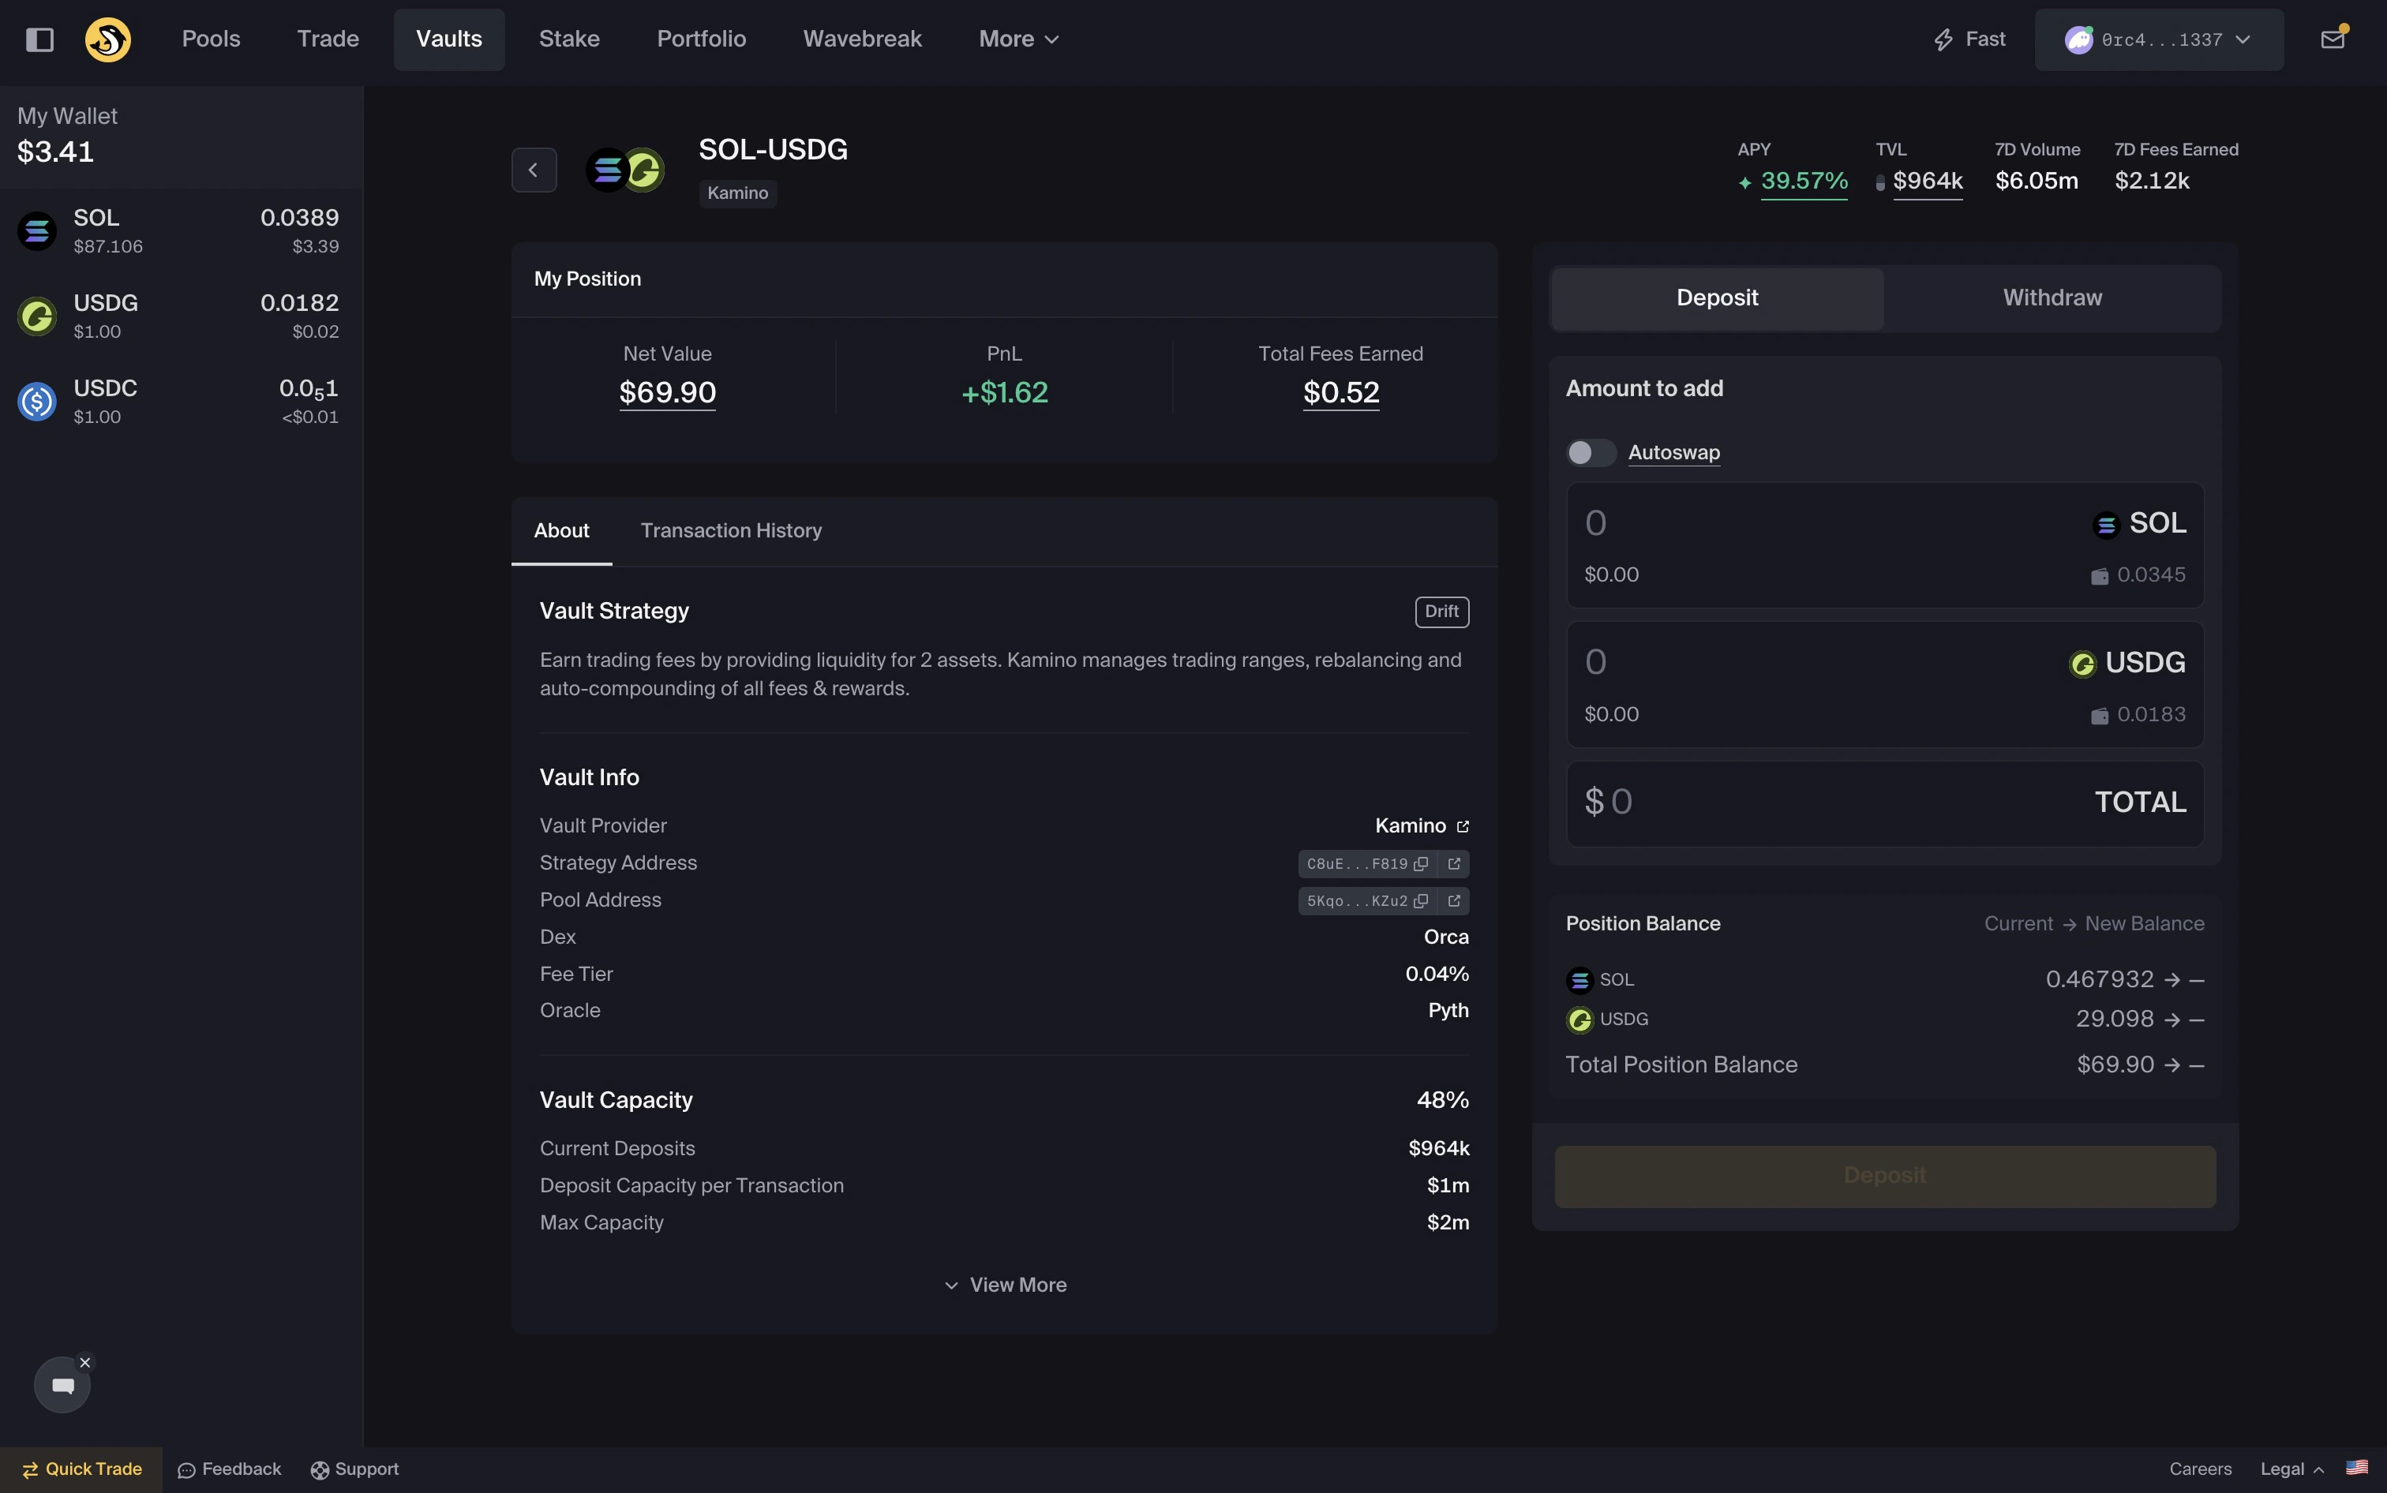Toggle the sidebar panel icon

(39, 39)
